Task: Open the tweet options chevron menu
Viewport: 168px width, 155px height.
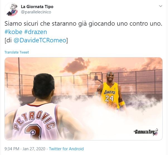Action: click(x=160, y=6)
